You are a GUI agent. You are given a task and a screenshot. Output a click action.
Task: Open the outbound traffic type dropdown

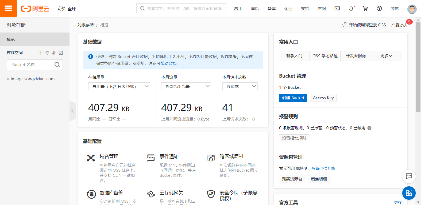click(186, 86)
